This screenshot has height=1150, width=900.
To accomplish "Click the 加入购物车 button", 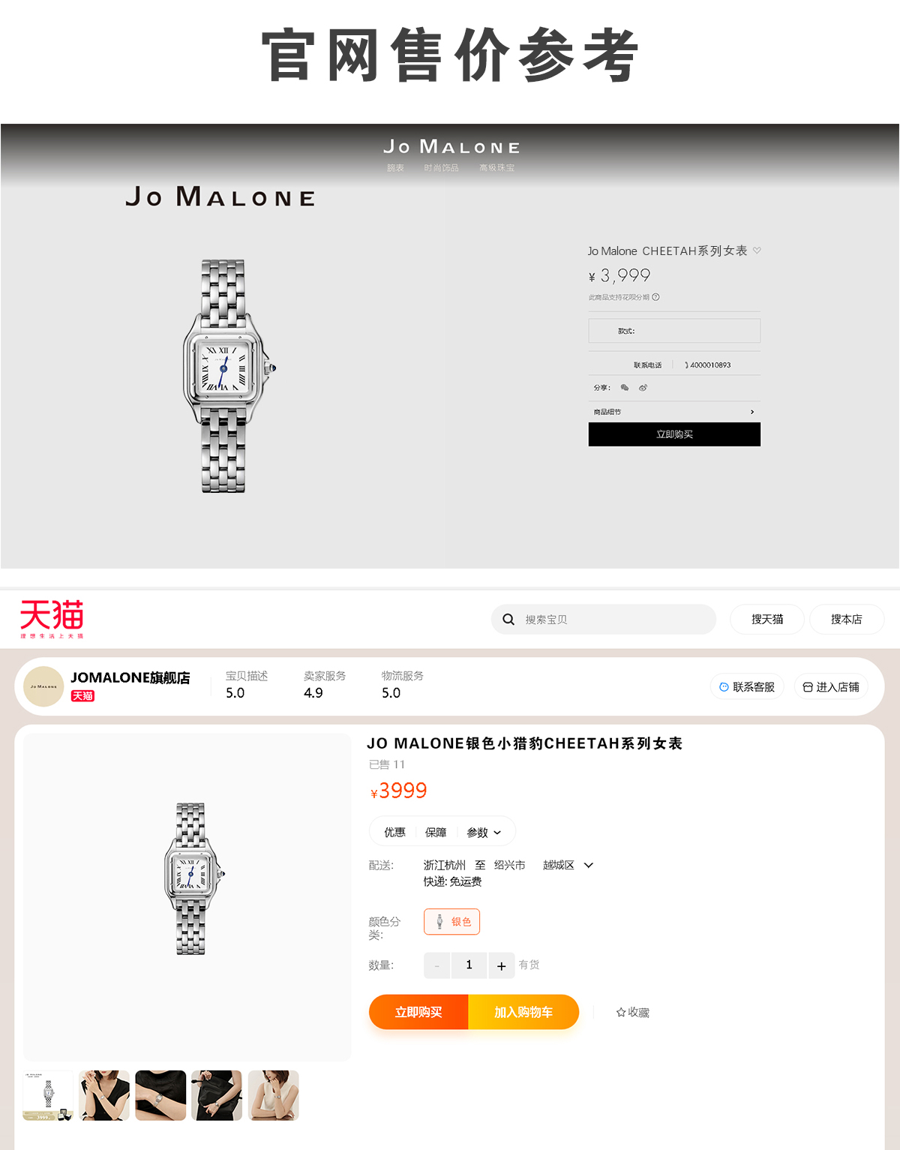I will (x=523, y=1012).
